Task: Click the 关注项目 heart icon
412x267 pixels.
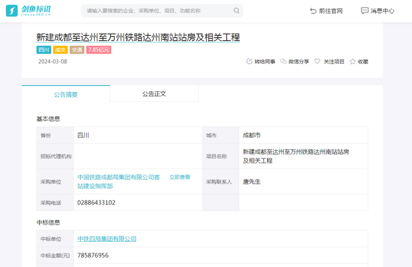Action: tap(317, 61)
